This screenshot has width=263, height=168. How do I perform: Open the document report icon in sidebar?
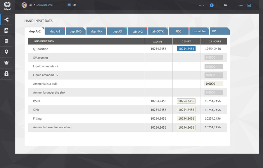pyautogui.click(x=6, y=41)
